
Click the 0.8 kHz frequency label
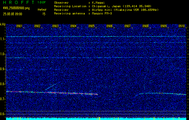pos(2,84)
